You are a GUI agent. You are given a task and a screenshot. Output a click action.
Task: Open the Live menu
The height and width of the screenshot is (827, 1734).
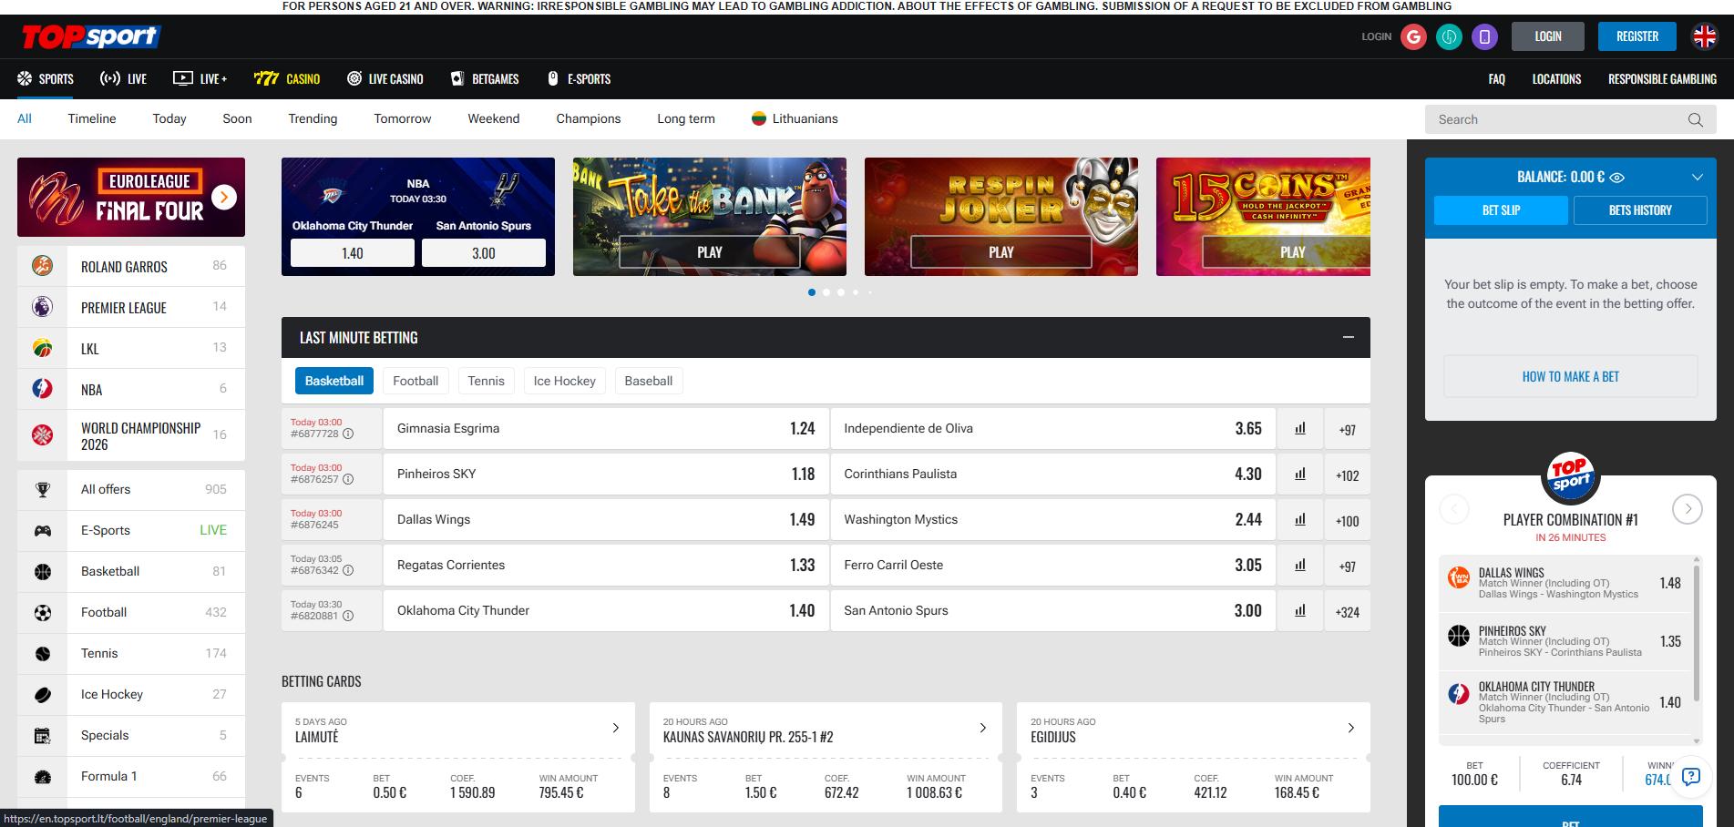pos(123,79)
